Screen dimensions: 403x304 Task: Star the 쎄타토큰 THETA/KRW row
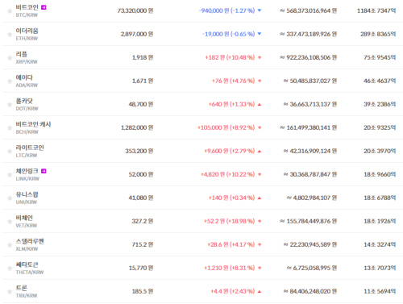click(10, 269)
